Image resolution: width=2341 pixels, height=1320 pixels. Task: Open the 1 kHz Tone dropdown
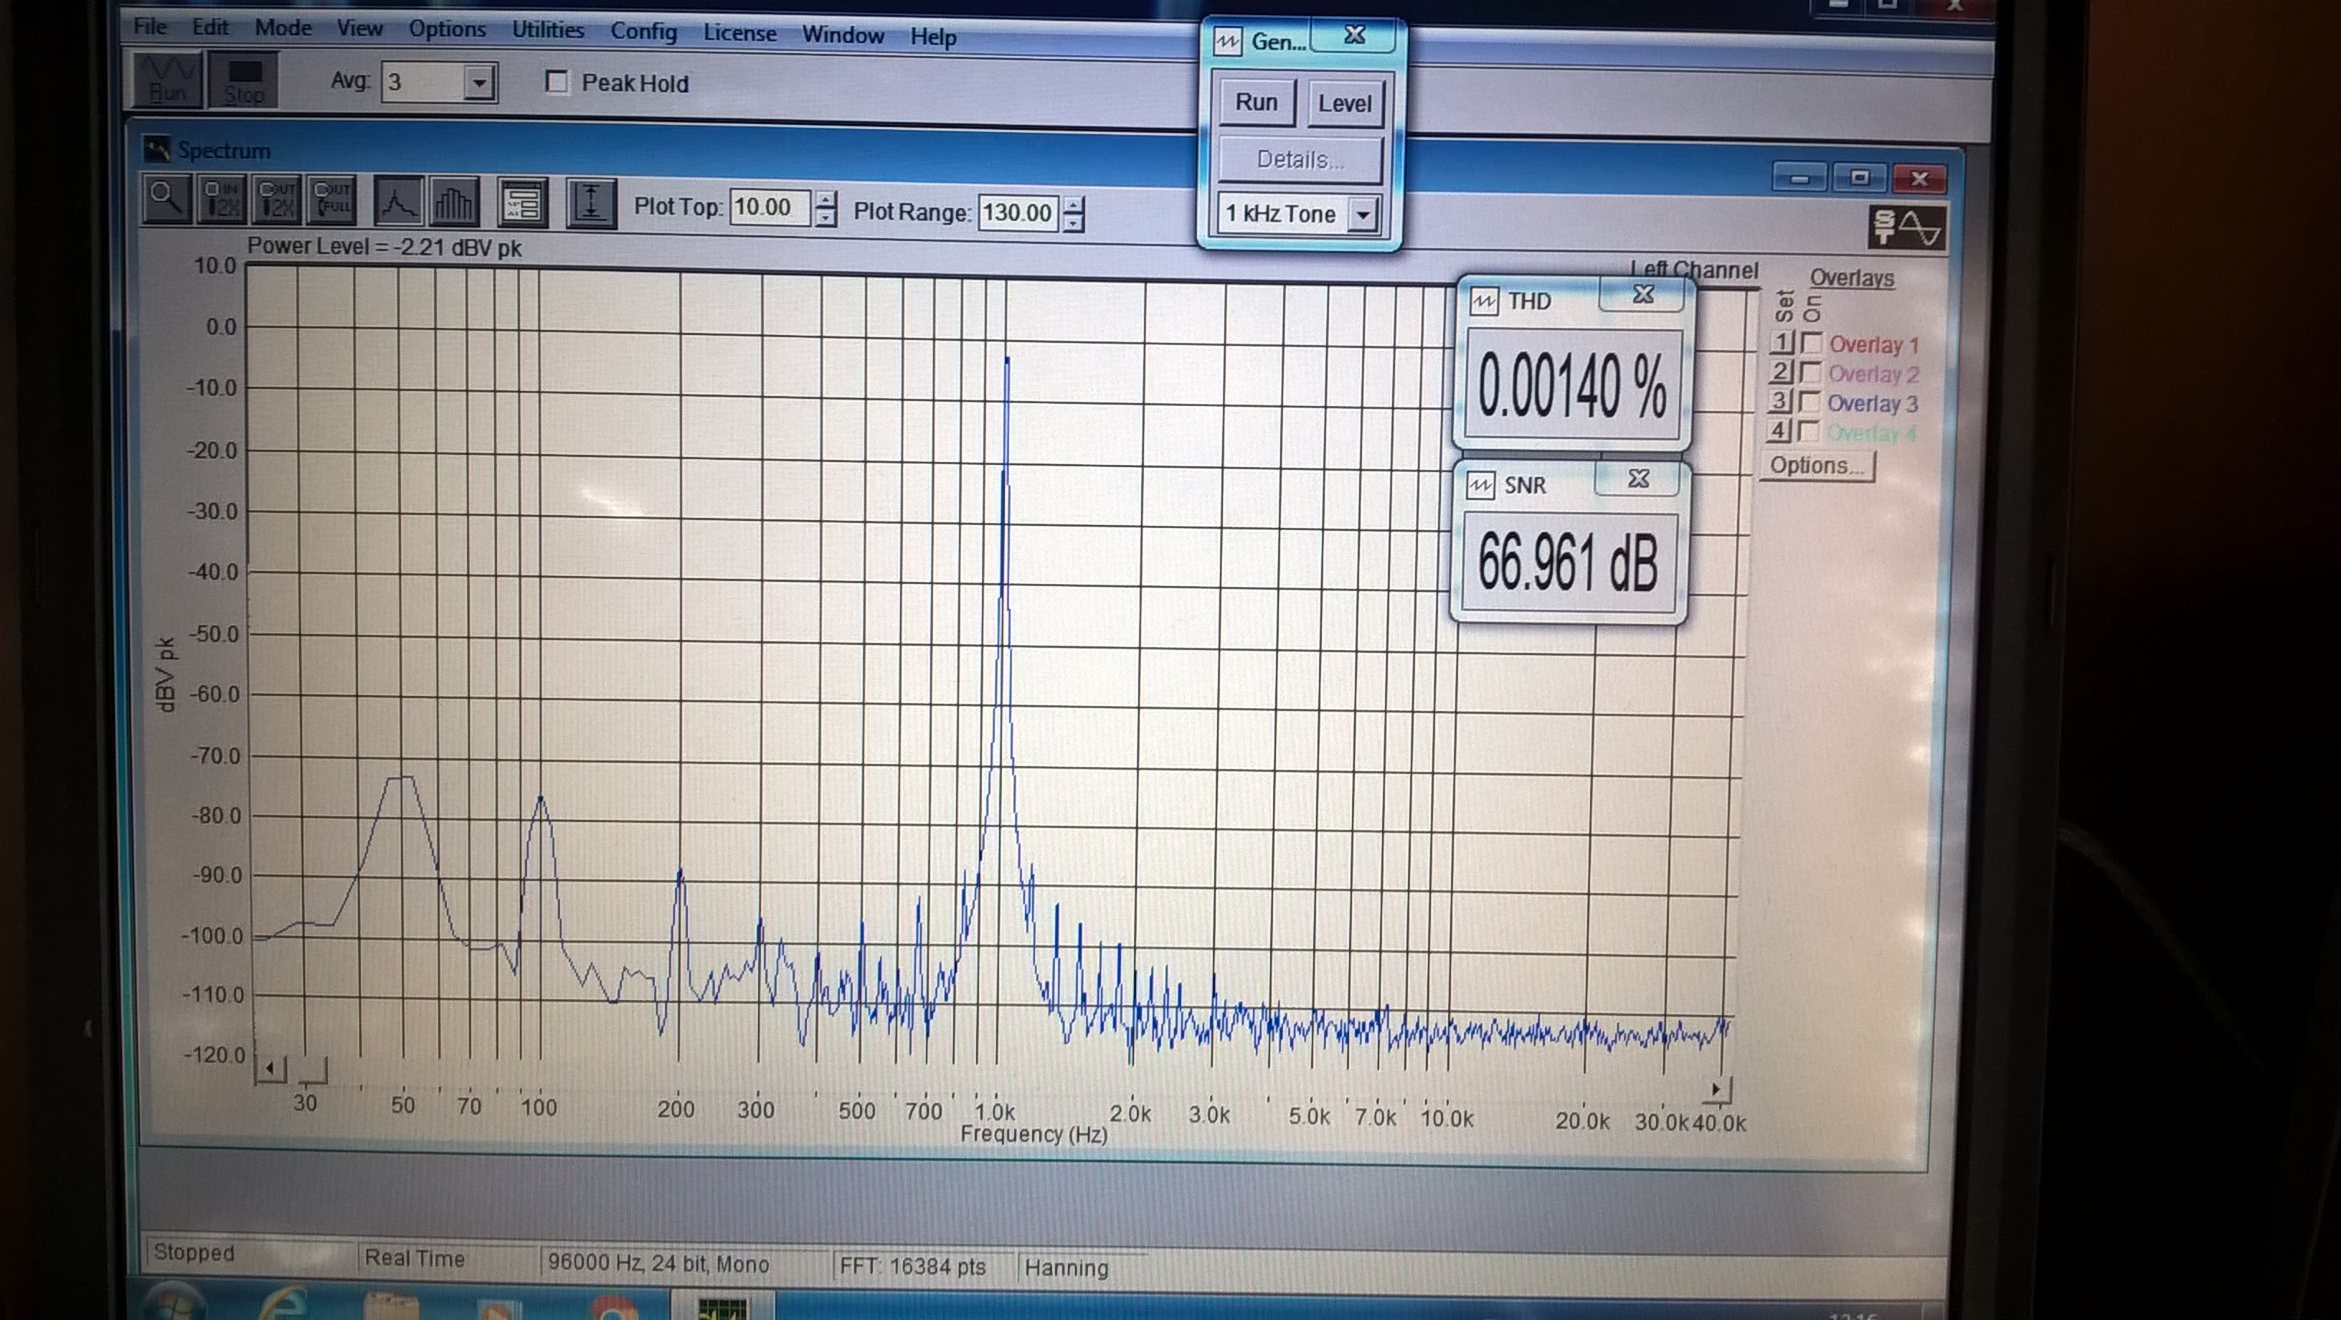point(1362,215)
